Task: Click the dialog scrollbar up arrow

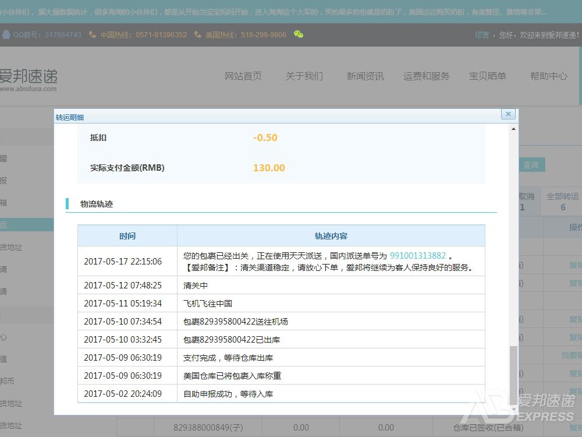Action: (x=513, y=129)
